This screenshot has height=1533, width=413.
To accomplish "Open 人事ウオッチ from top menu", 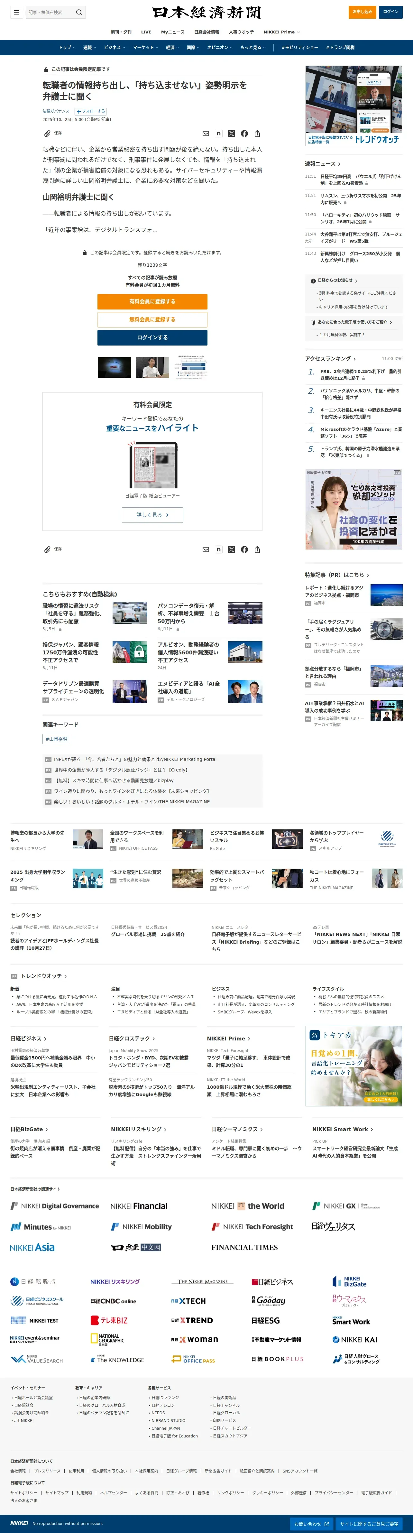I will (241, 32).
